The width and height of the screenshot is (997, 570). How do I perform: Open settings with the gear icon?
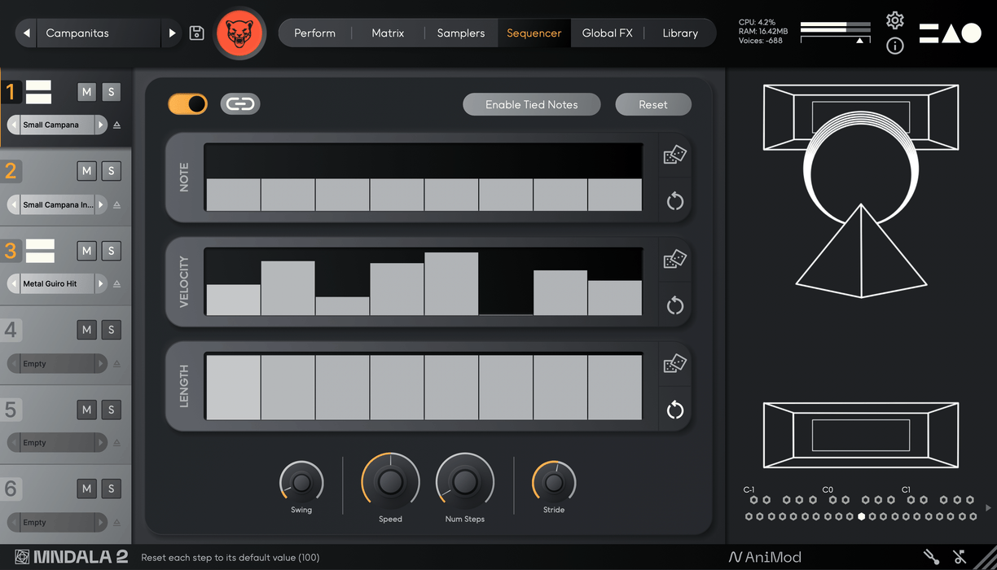894,20
